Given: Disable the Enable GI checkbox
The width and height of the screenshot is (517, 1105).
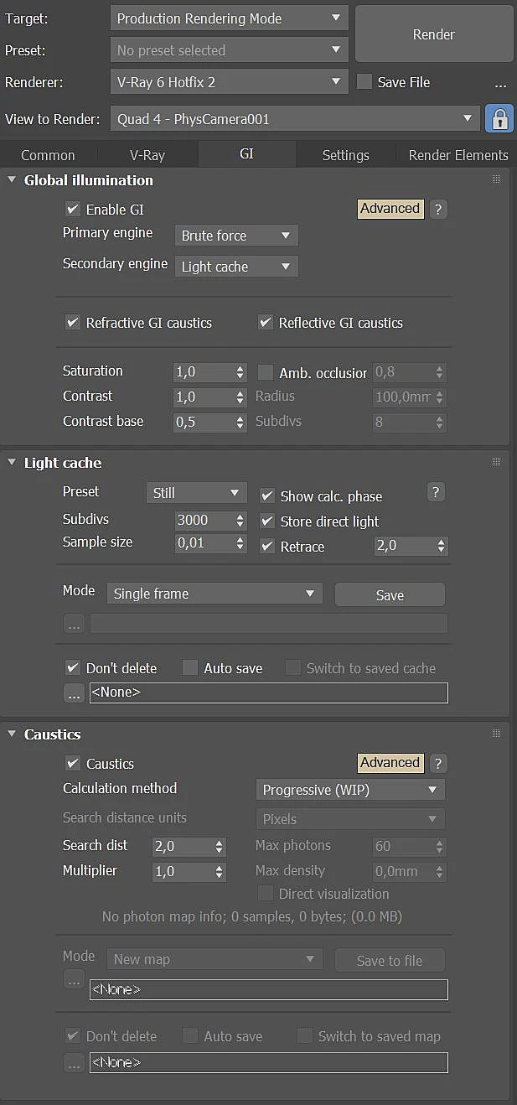Looking at the screenshot, I should [73, 210].
